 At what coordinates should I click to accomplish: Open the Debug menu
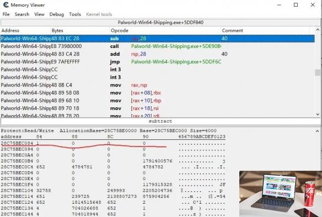57,14
